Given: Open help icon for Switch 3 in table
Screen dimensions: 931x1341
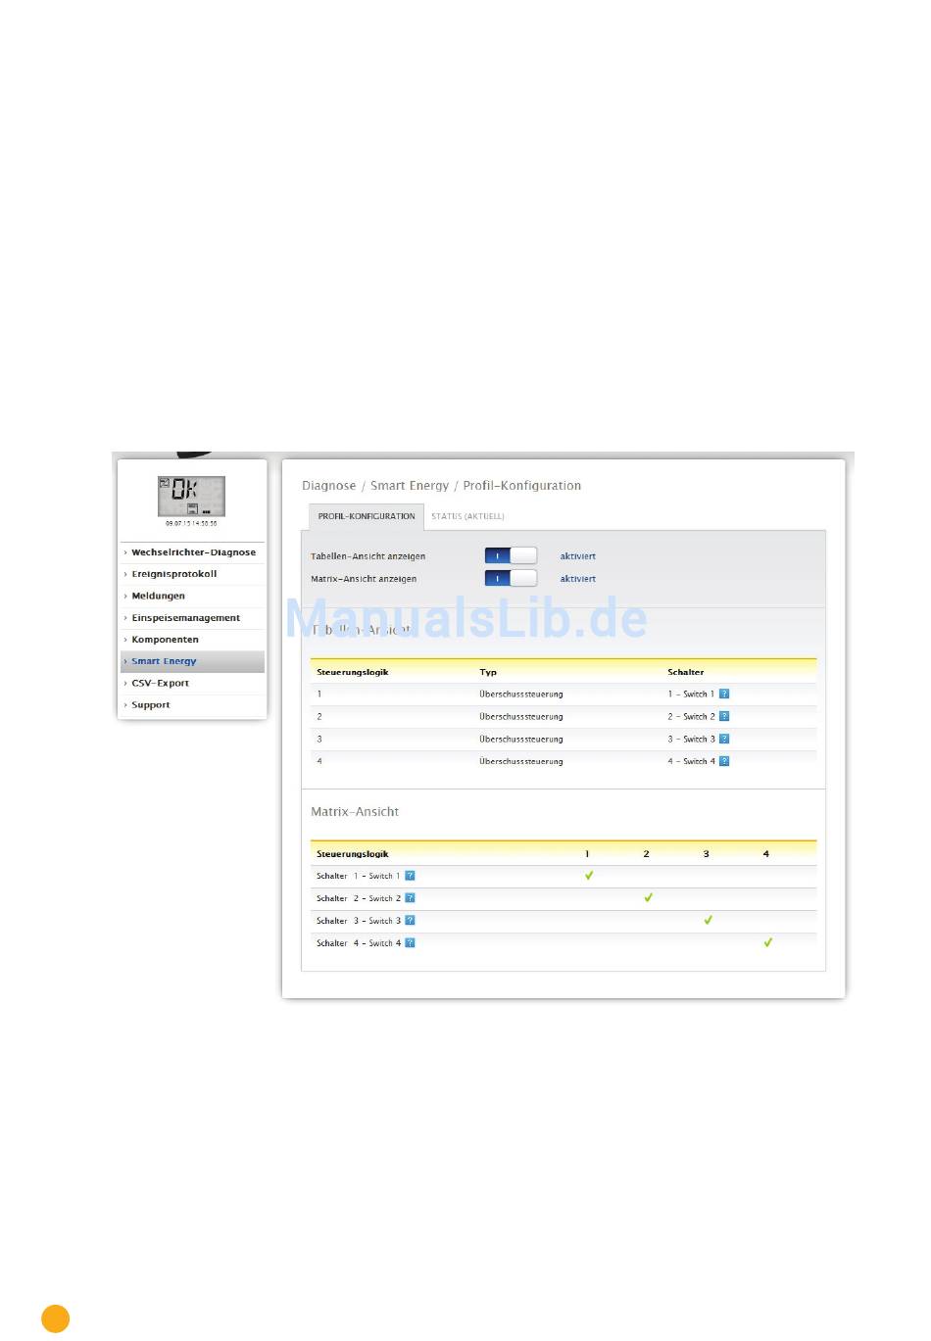Looking at the screenshot, I should (x=724, y=739).
